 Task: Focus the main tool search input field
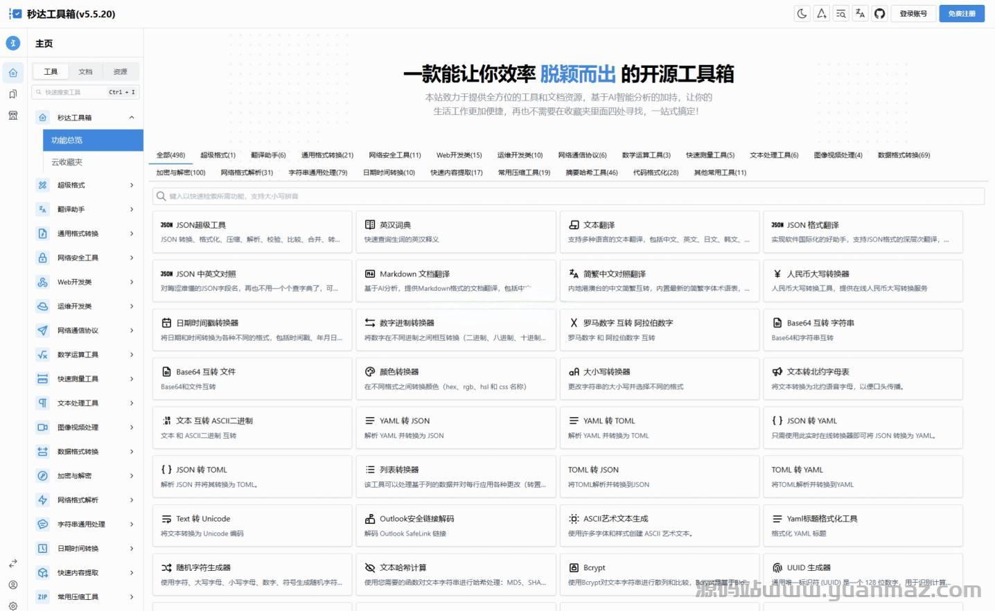click(x=568, y=197)
